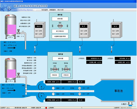Open the PH and flow curve button
This screenshot has width=137, height=109.
pyautogui.click(x=60, y=36)
